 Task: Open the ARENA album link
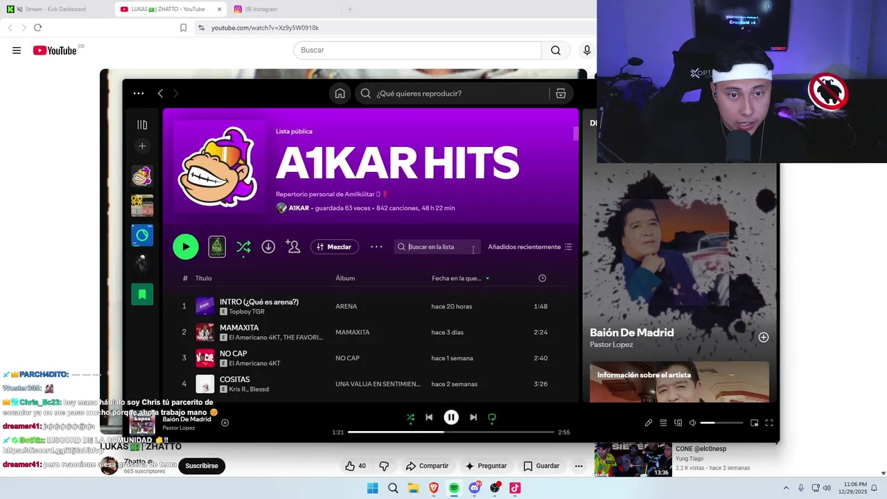346,306
